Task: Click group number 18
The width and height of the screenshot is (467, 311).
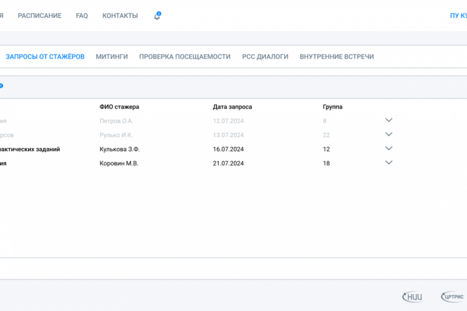Action: pos(326,163)
